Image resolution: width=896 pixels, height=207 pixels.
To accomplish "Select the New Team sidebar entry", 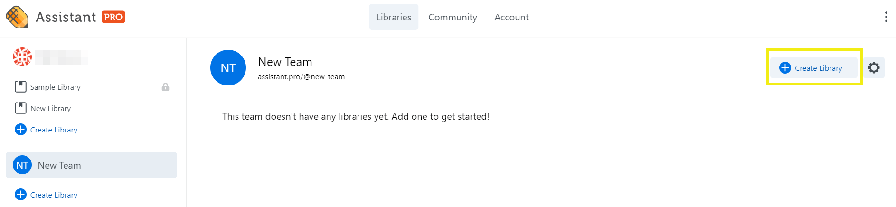I will [59, 165].
